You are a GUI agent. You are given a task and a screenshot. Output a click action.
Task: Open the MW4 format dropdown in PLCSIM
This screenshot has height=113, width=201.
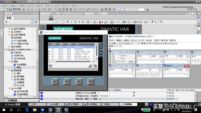pyautogui.click(x=187, y=56)
